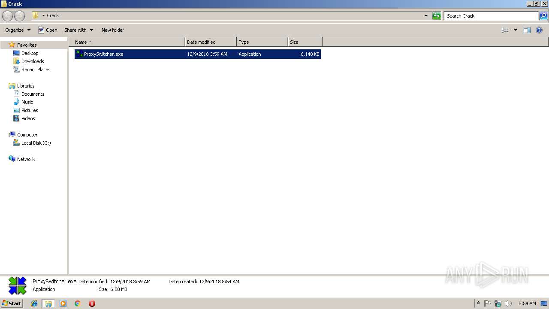
Task: Open the Pictures library
Action: tap(30, 110)
